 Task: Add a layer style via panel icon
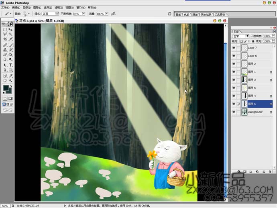(x=239, y=171)
